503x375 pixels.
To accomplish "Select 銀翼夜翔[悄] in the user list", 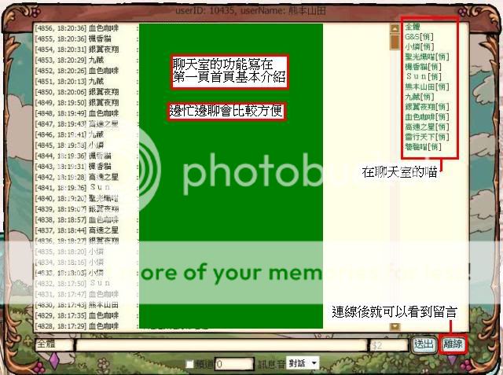I will point(427,107).
